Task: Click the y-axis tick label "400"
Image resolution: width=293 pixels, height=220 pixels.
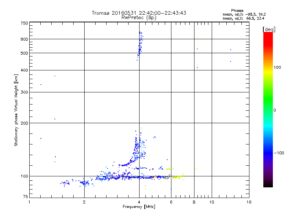Action: tap(24, 70)
